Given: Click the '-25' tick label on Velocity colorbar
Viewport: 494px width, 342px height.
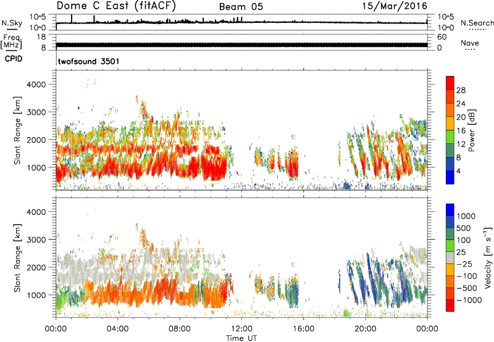Looking at the screenshot, I should click(464, 264).
